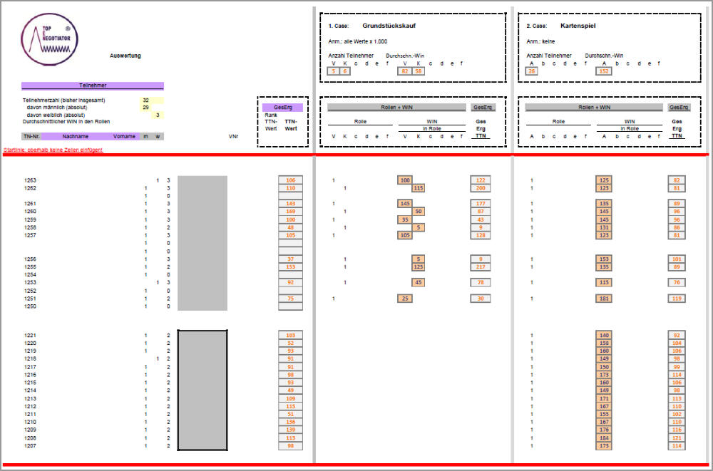Screen dimensions: 713x471
Task: Click the Nachname column header
Action: [75, 136]
